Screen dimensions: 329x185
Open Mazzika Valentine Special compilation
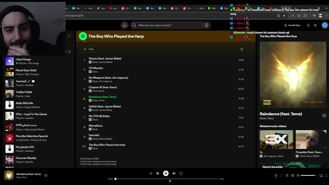point(39,138)
